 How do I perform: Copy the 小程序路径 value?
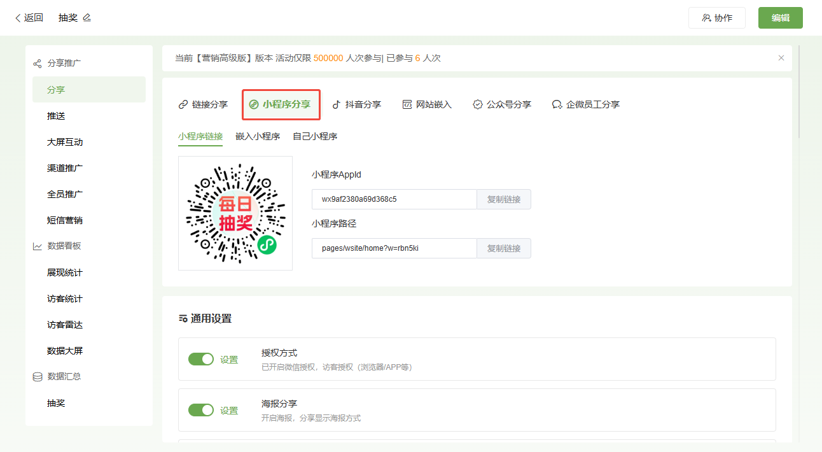[x=504, y=248]
